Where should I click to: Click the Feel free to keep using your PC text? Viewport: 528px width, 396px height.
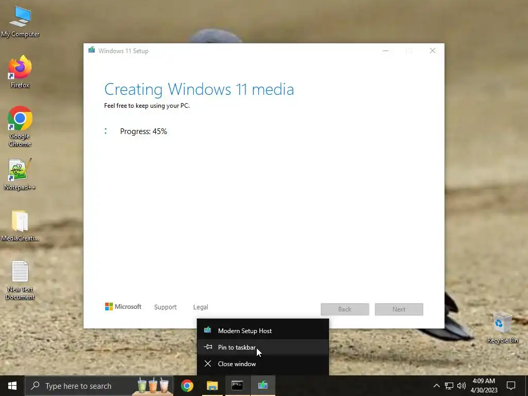click(x=147, y=106)
